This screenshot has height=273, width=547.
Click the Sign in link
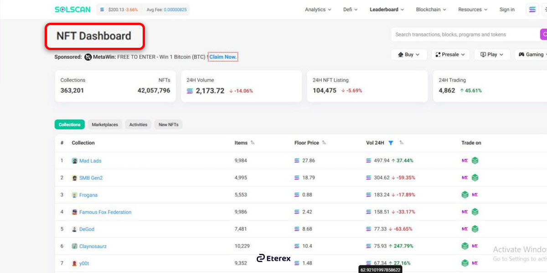tap(507, 10)
